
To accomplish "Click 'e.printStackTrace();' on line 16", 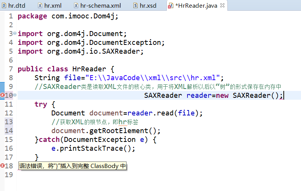I will pyautogui.click(x=93, y=148).
